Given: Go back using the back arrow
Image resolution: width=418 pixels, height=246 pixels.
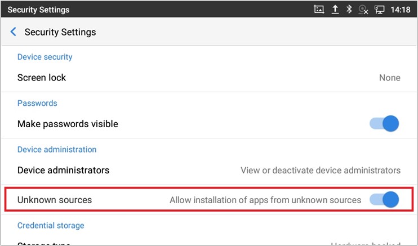Looking at the screenshot, I should tap(14, 32).
